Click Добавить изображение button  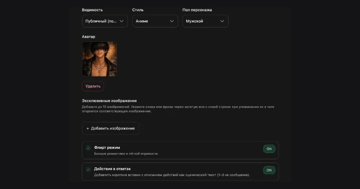111,128
